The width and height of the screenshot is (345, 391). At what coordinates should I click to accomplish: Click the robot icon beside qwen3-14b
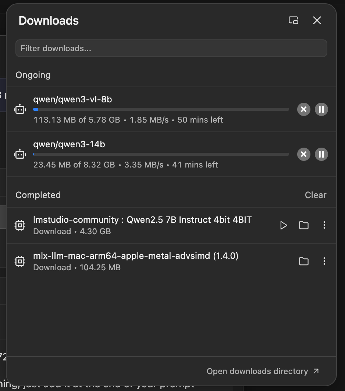pos(20,154)
